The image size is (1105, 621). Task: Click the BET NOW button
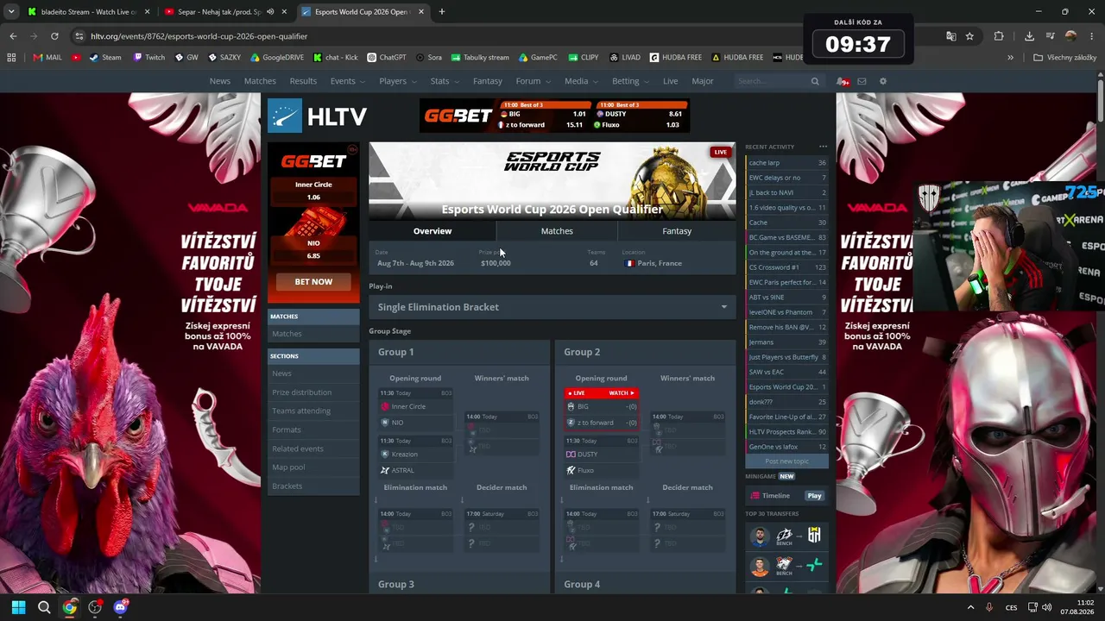[313, 282]
